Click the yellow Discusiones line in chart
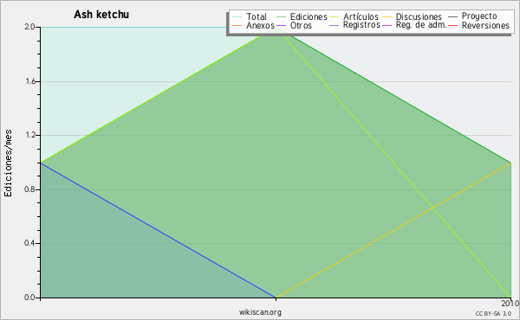The height and width of the screenshot is (320, 520). click(393, 230)
